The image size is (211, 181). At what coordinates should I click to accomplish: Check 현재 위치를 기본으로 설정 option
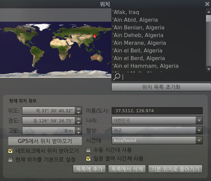point(10,159)
